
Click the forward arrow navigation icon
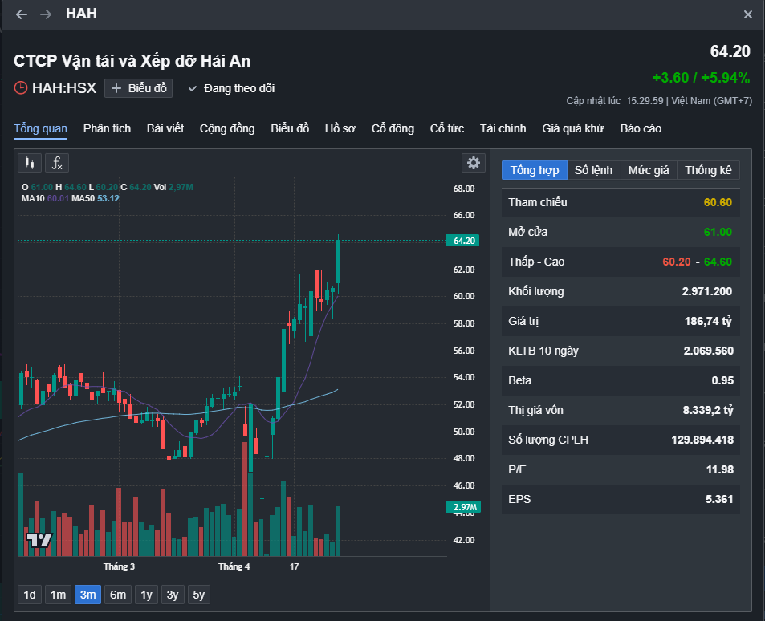tap(46, 14)
